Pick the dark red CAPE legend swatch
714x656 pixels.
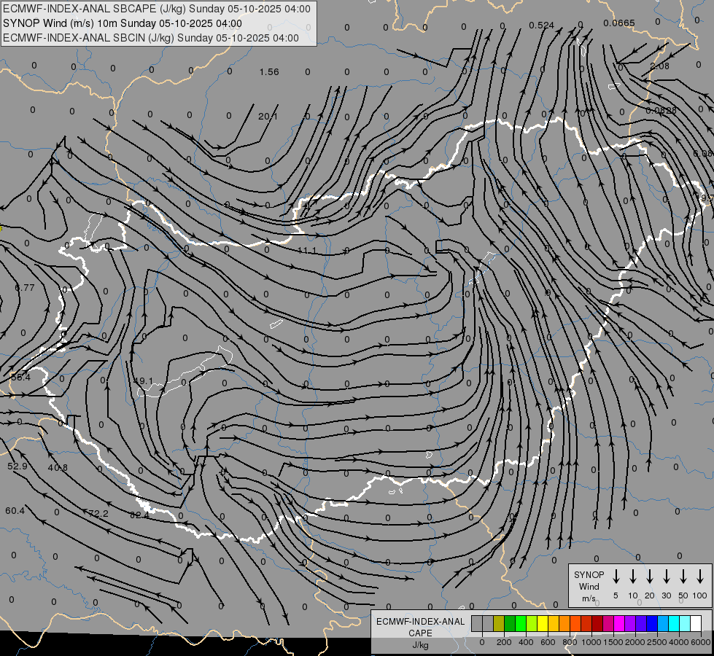(598, 623)
